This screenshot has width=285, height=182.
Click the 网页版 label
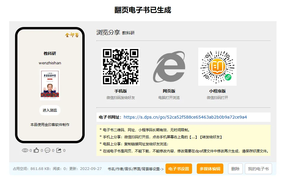[x=169, y=91]
